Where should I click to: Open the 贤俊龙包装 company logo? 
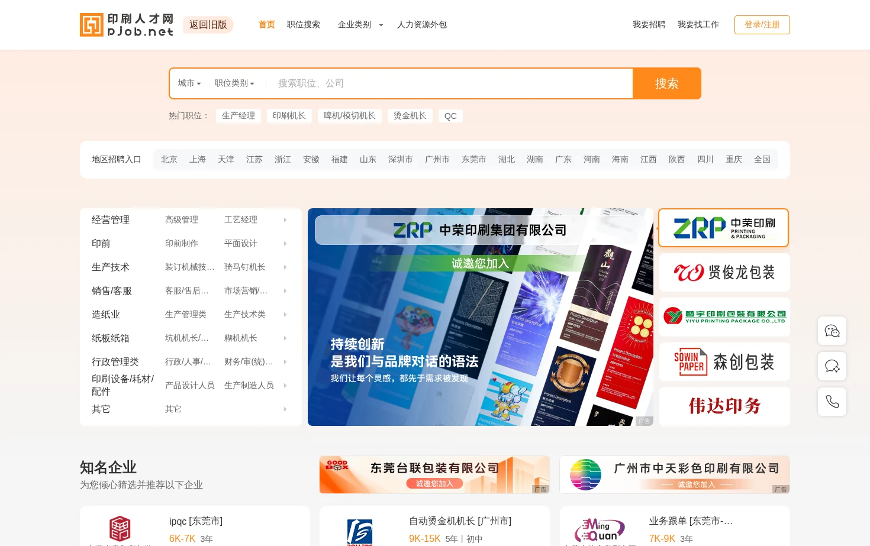[724, 272]
